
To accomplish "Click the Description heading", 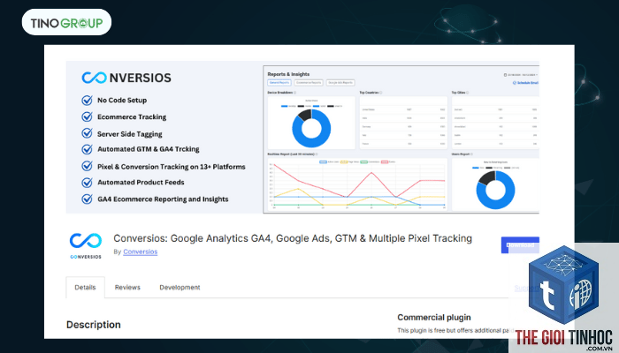I will 94,325.
